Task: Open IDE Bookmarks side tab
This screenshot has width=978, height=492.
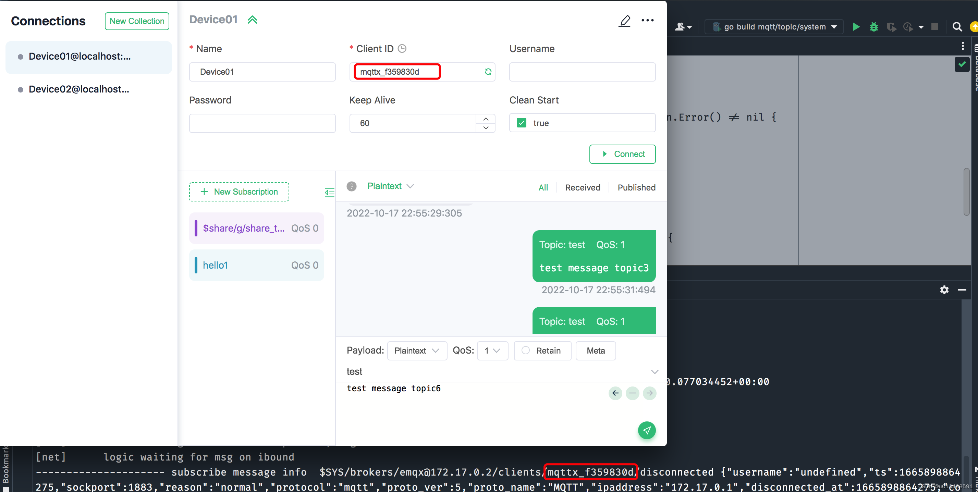Action: pos(5,465)
